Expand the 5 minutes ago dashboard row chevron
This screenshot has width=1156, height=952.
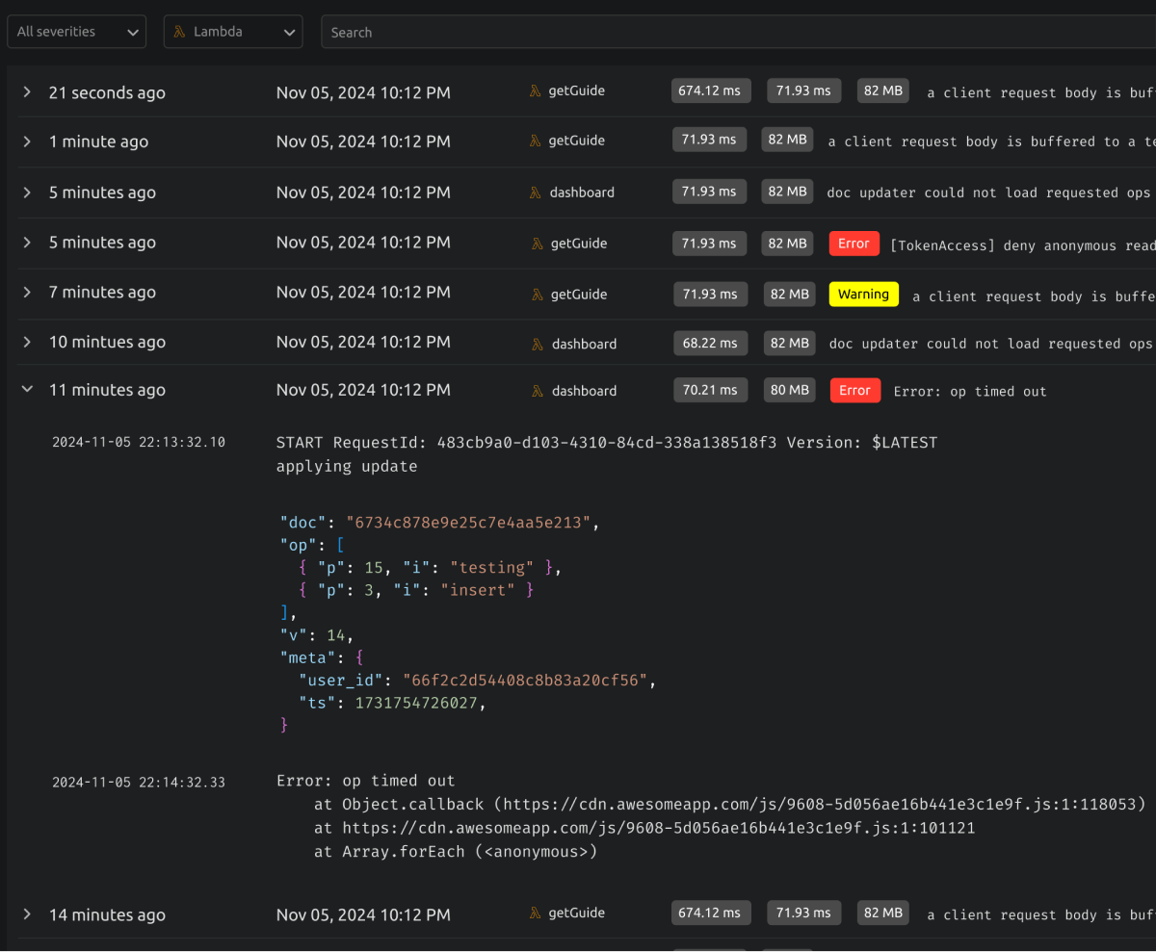click(27, 193)
